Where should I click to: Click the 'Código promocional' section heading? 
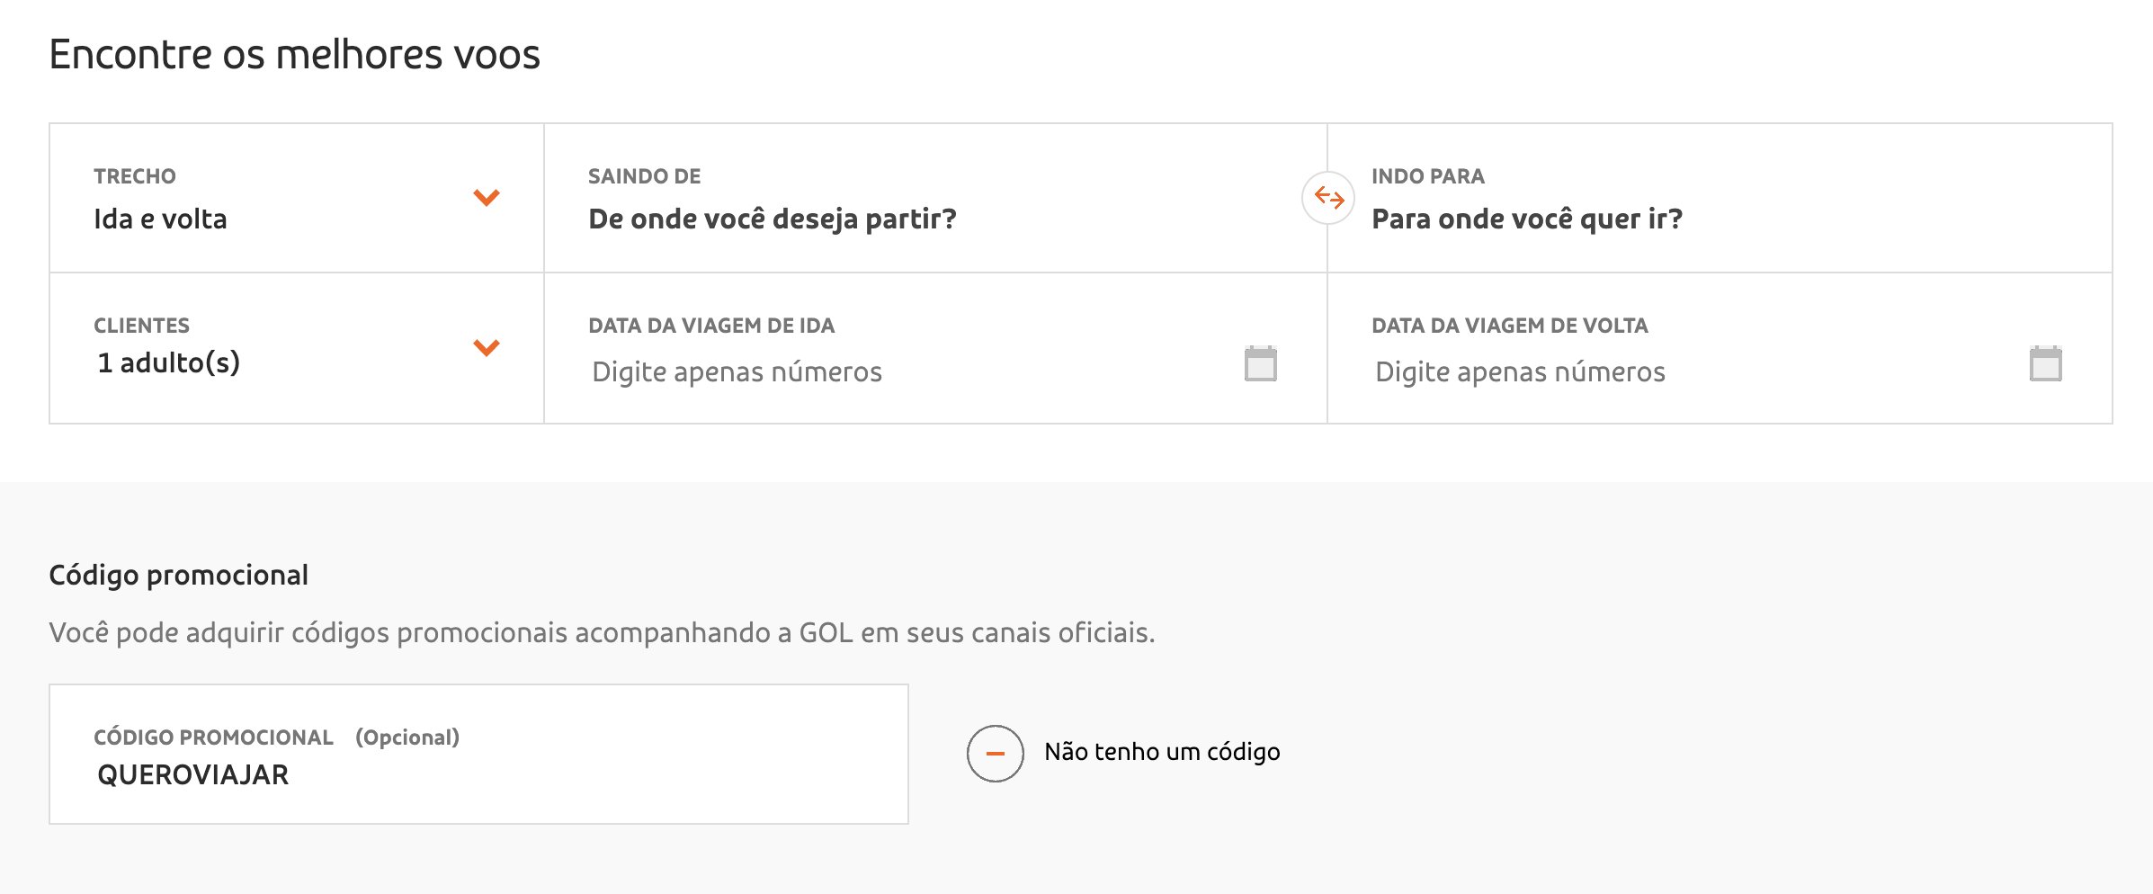[178, 576]
